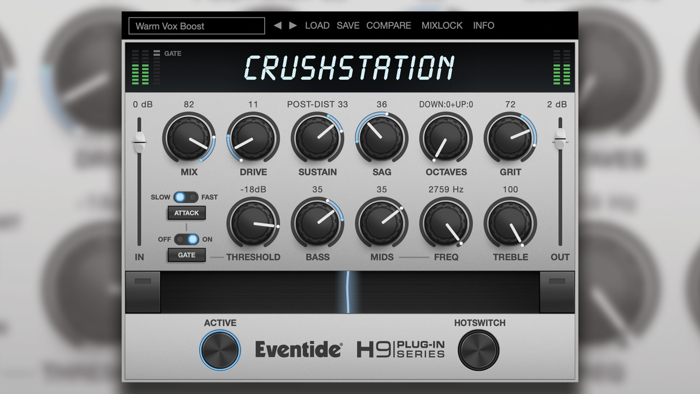Image resolution: width=700 pixels, height=394 pixels.
Task: Click the ACTIVE footswitch
Action: pyautogui.click(x=220, y=350)
